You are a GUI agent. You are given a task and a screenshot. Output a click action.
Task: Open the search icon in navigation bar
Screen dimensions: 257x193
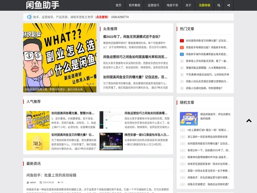(219, 5)
